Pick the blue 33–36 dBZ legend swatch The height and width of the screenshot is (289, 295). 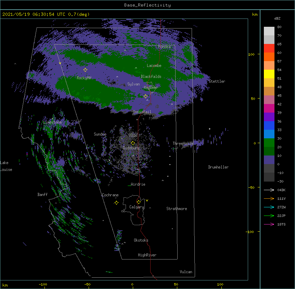[269, 125]
